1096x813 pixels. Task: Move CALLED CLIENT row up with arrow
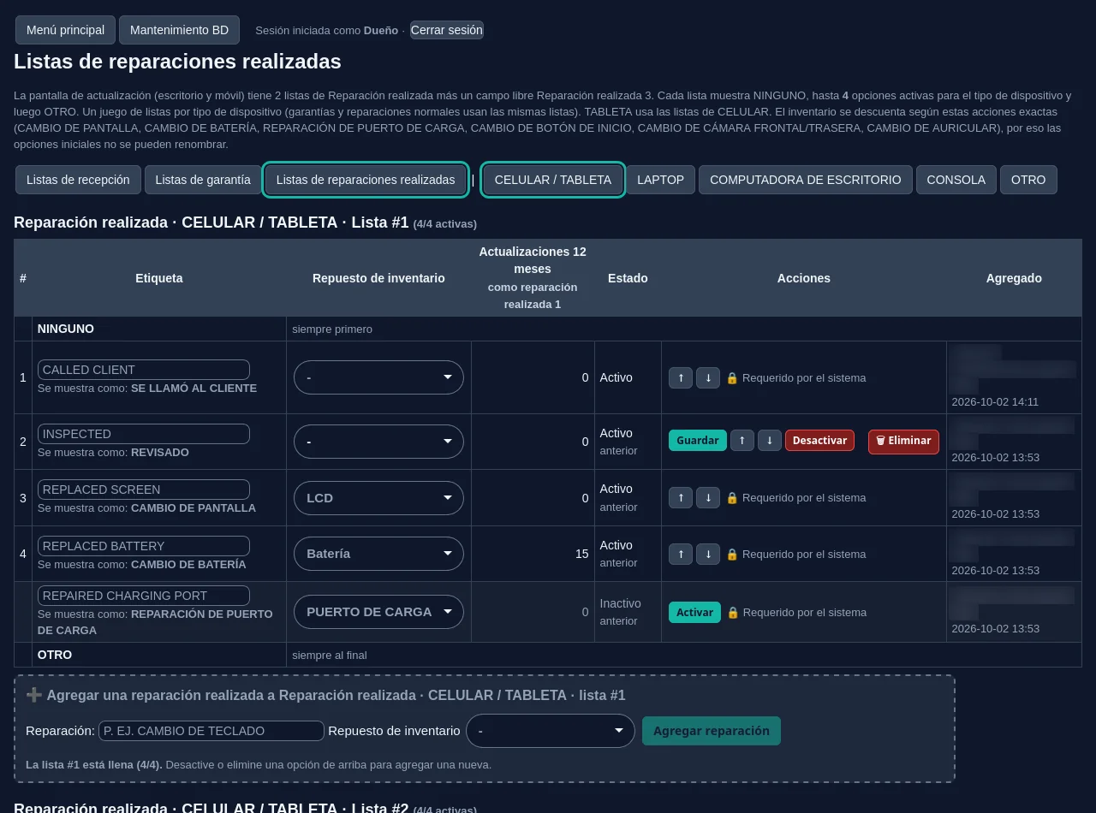[681, 377]
